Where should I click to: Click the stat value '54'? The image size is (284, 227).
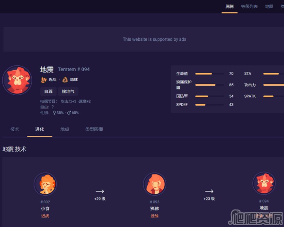pos(231,96)
